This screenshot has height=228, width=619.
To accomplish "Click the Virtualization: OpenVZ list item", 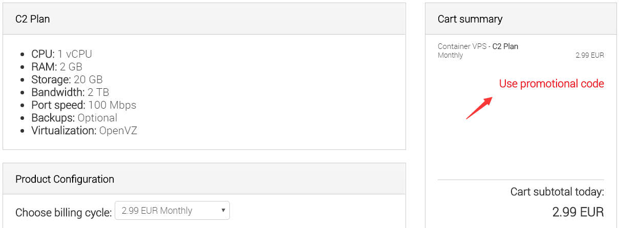I will (84, 131).
